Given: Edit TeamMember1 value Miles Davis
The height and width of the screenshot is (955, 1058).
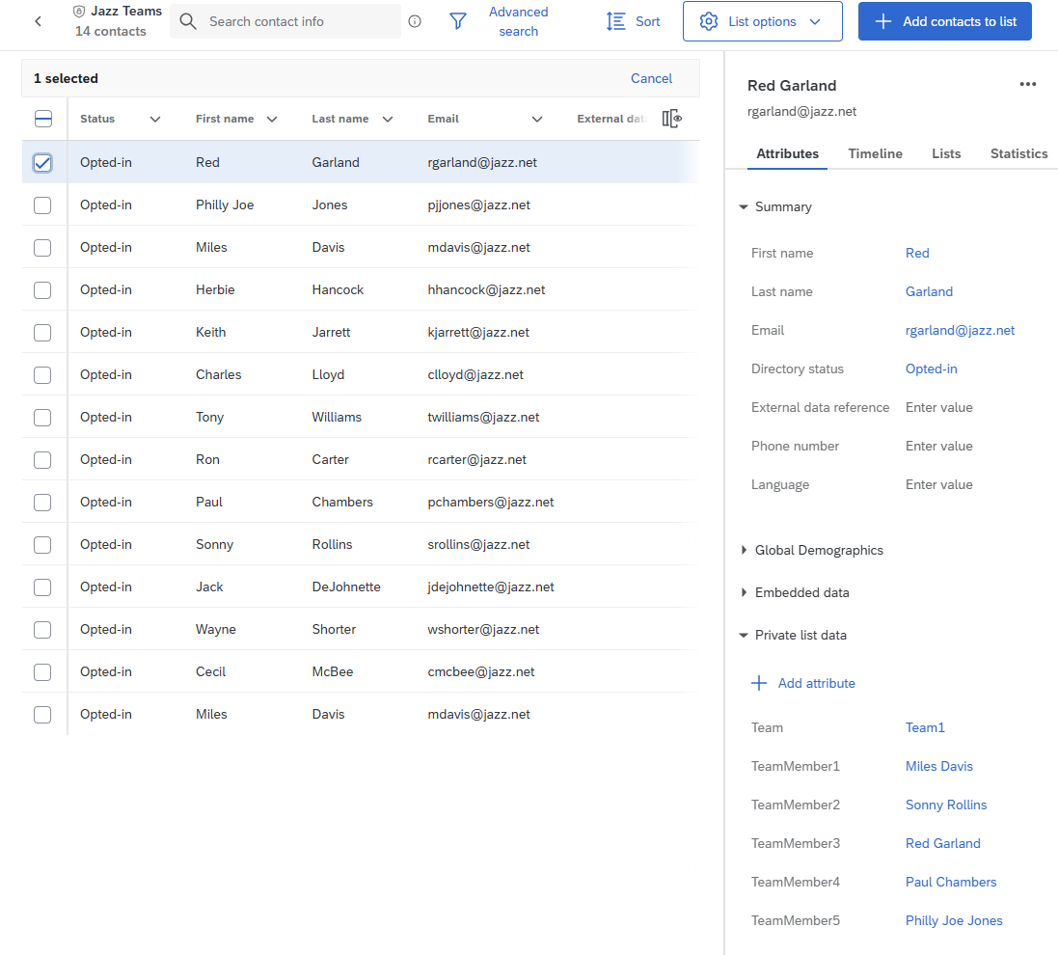Looking at the screenshot, I should (x=939, y=766).
